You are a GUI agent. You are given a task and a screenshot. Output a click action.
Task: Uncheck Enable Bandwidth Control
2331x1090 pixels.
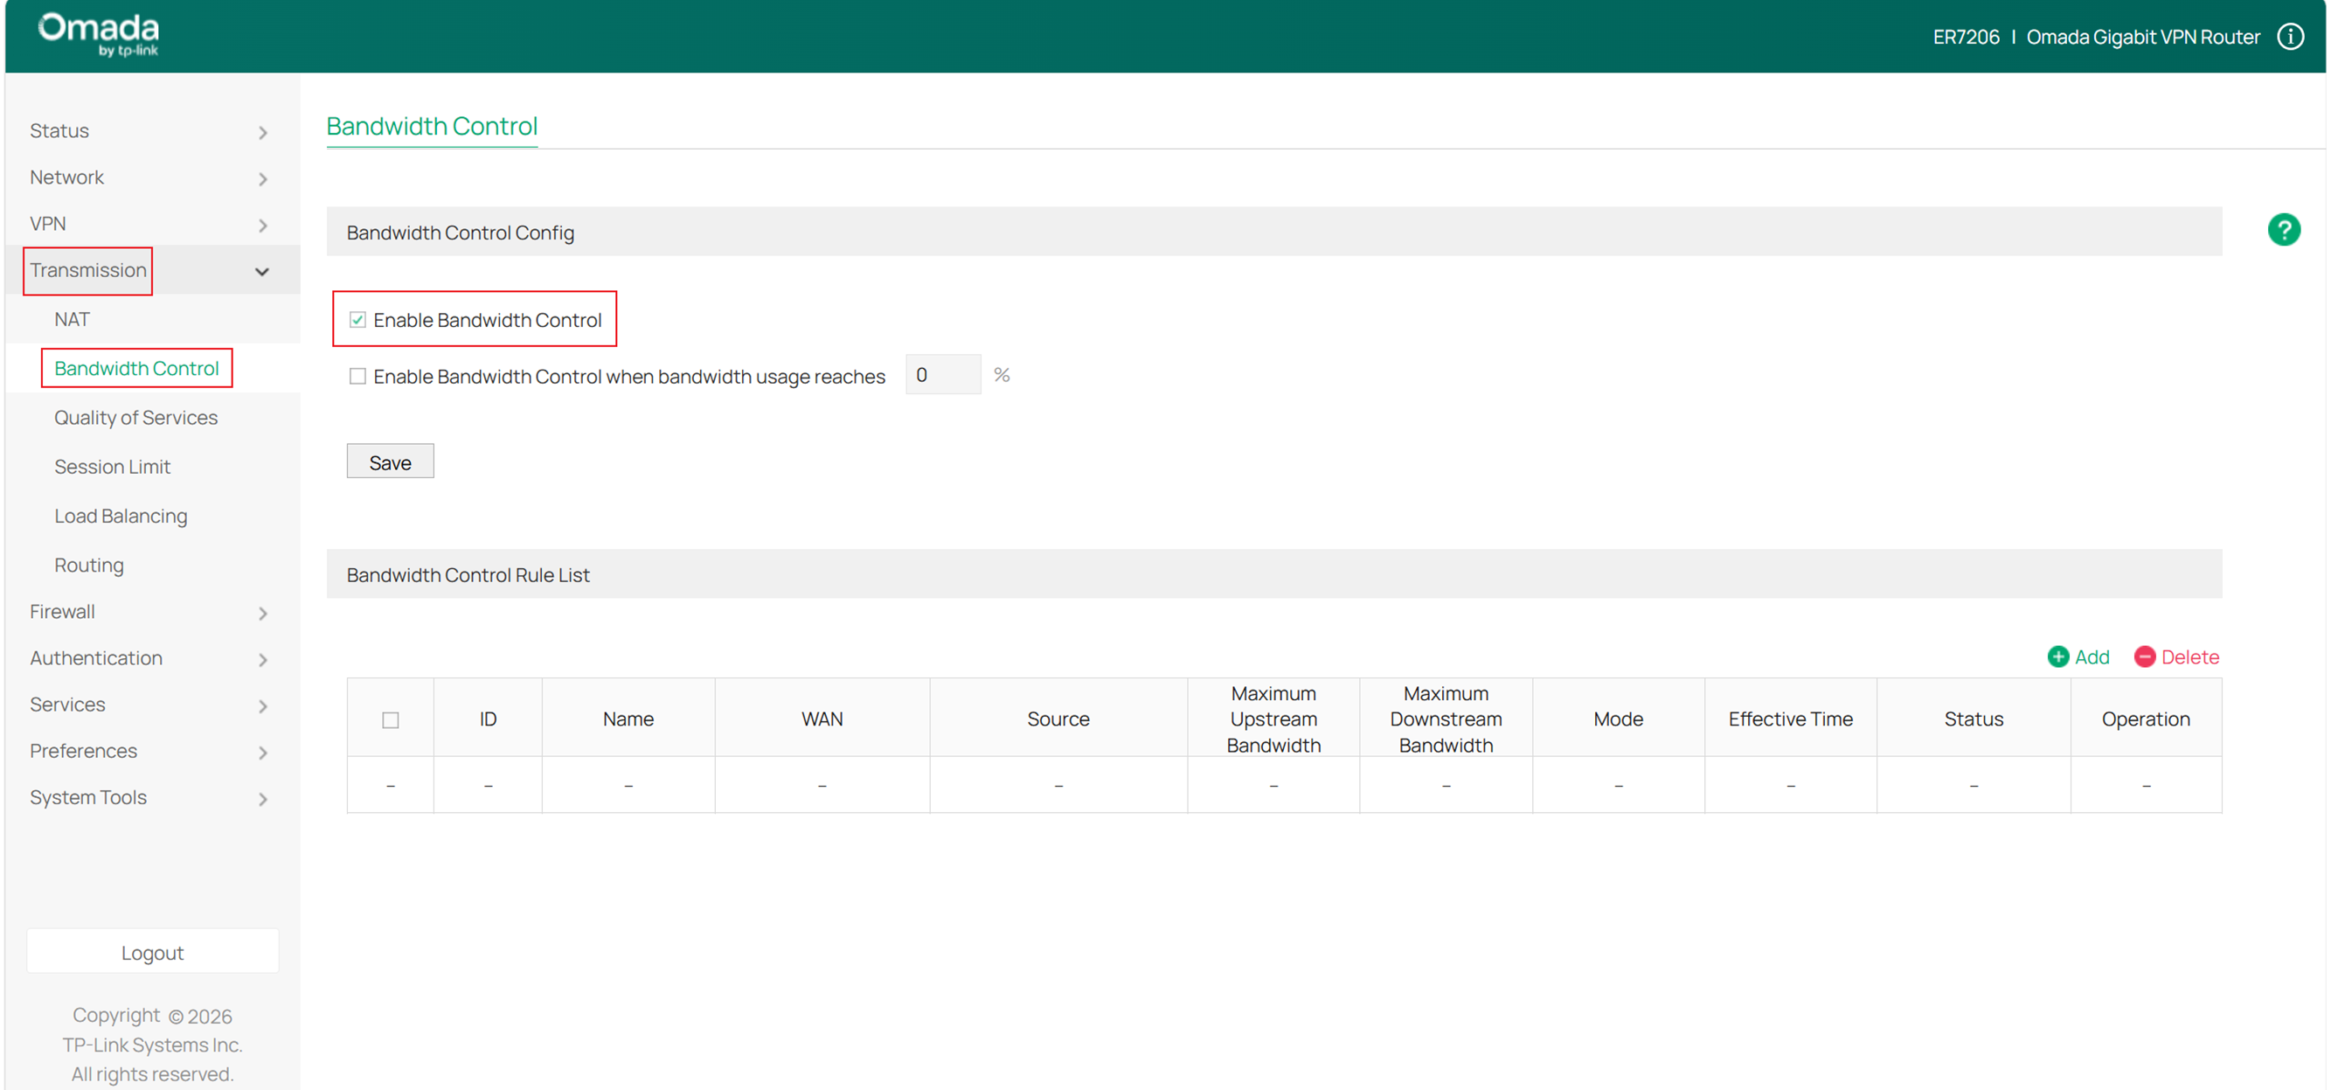tap(357, 319)
